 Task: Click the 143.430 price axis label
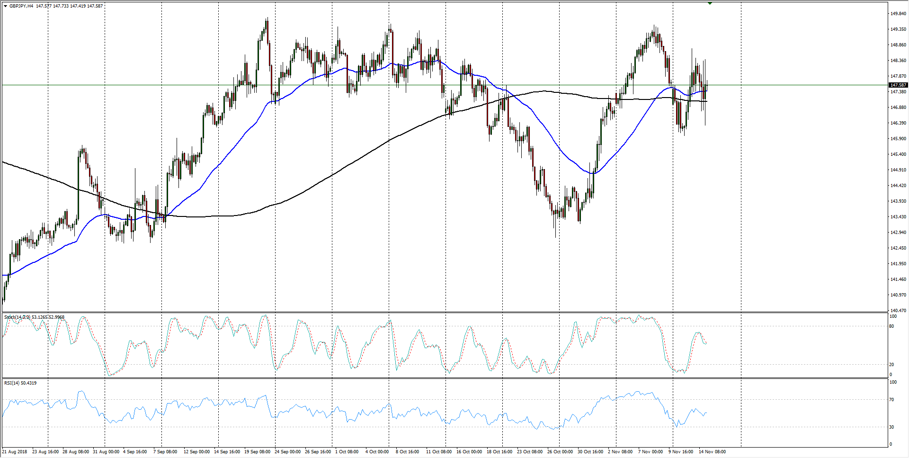pos(898,217)
